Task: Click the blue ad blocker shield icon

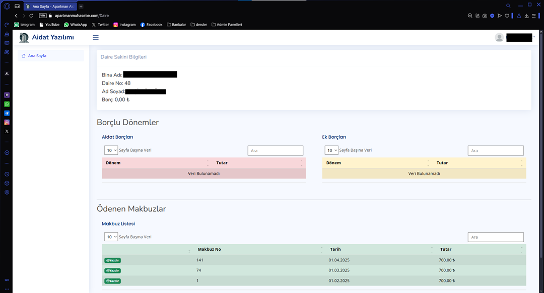Action: click(x=492, y=16)
